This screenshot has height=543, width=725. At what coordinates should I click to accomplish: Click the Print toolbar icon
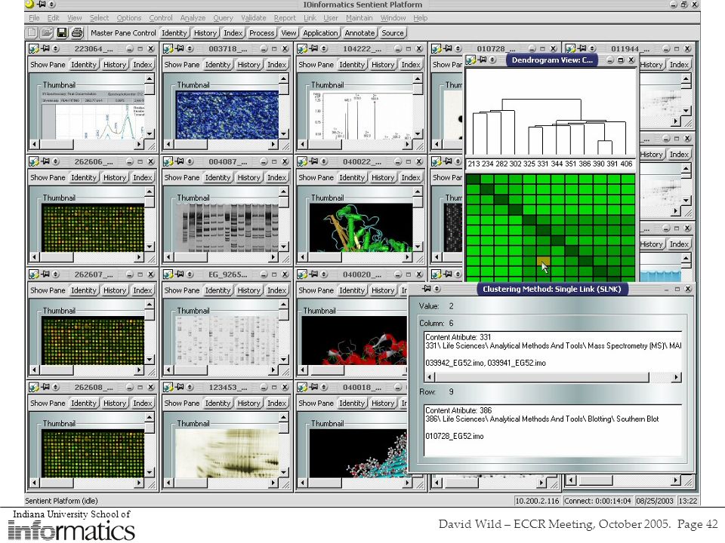(77, 32)
